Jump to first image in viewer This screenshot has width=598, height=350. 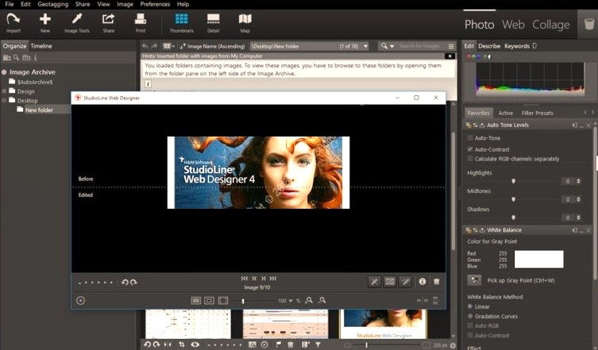245,279
